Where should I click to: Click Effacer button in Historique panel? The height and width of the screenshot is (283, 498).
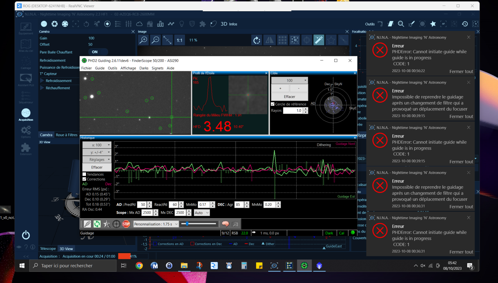click(x=97, y=167)
